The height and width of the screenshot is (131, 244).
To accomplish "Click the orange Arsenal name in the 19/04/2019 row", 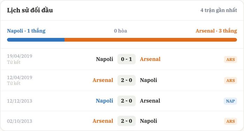I will pos(150,59).
